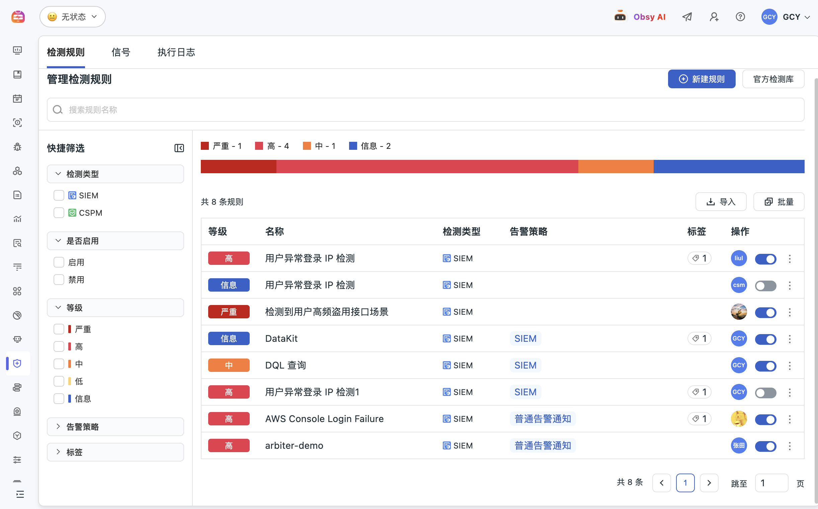Open the hexagon cube sidebar icon
The width and height of the screenshot is (818, 509).
coord(17,436)
